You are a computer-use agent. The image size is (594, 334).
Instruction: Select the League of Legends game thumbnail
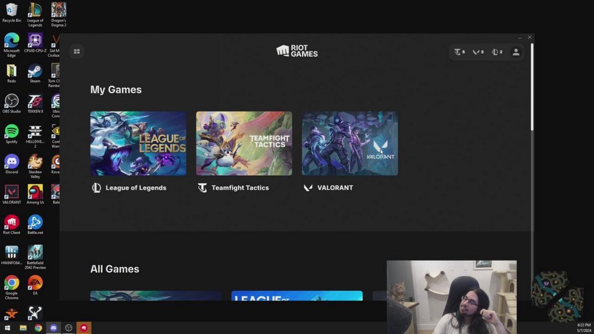pyautogui.click(x=138, y=143)
